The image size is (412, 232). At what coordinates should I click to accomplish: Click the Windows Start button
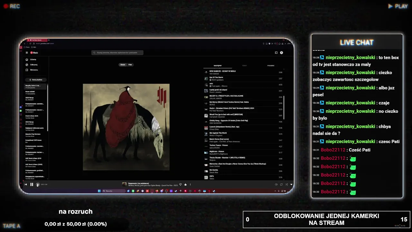(x=99, y=191)
